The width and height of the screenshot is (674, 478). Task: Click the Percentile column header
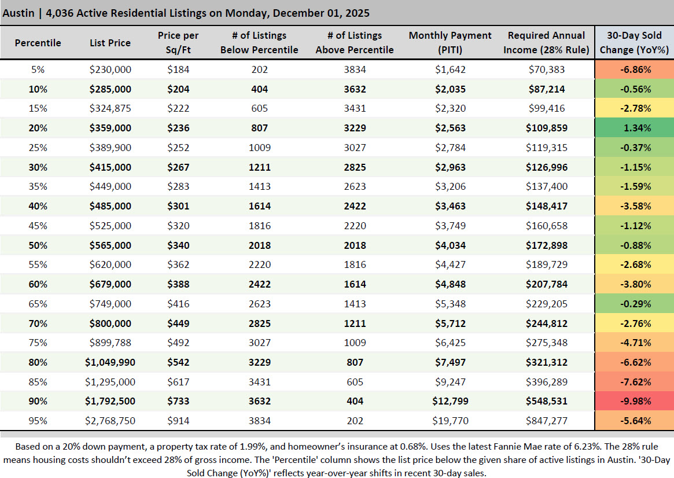point(38,43)
